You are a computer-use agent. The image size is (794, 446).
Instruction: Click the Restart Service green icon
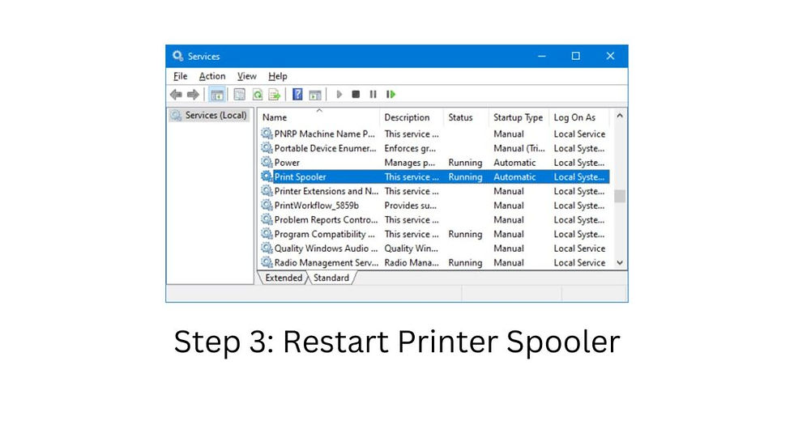tap(391, 95)
